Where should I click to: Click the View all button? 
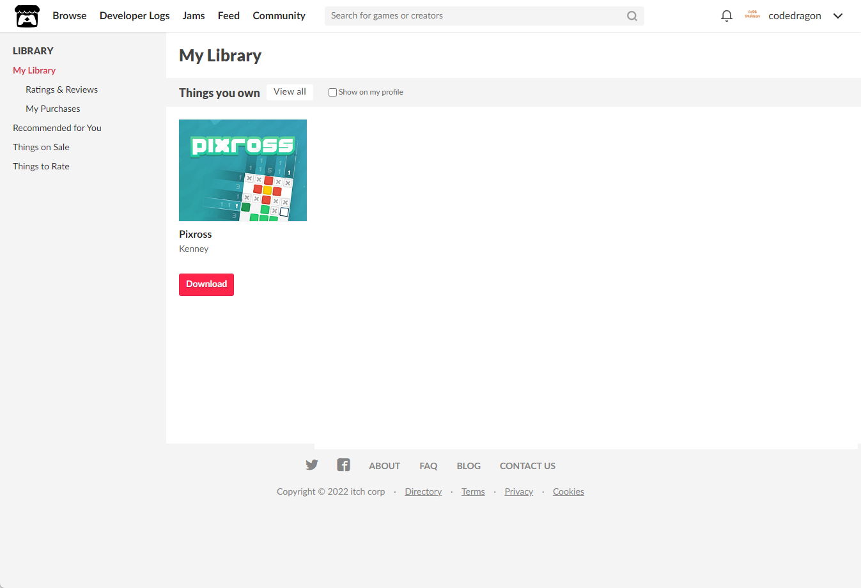click(x=290, y=92)
